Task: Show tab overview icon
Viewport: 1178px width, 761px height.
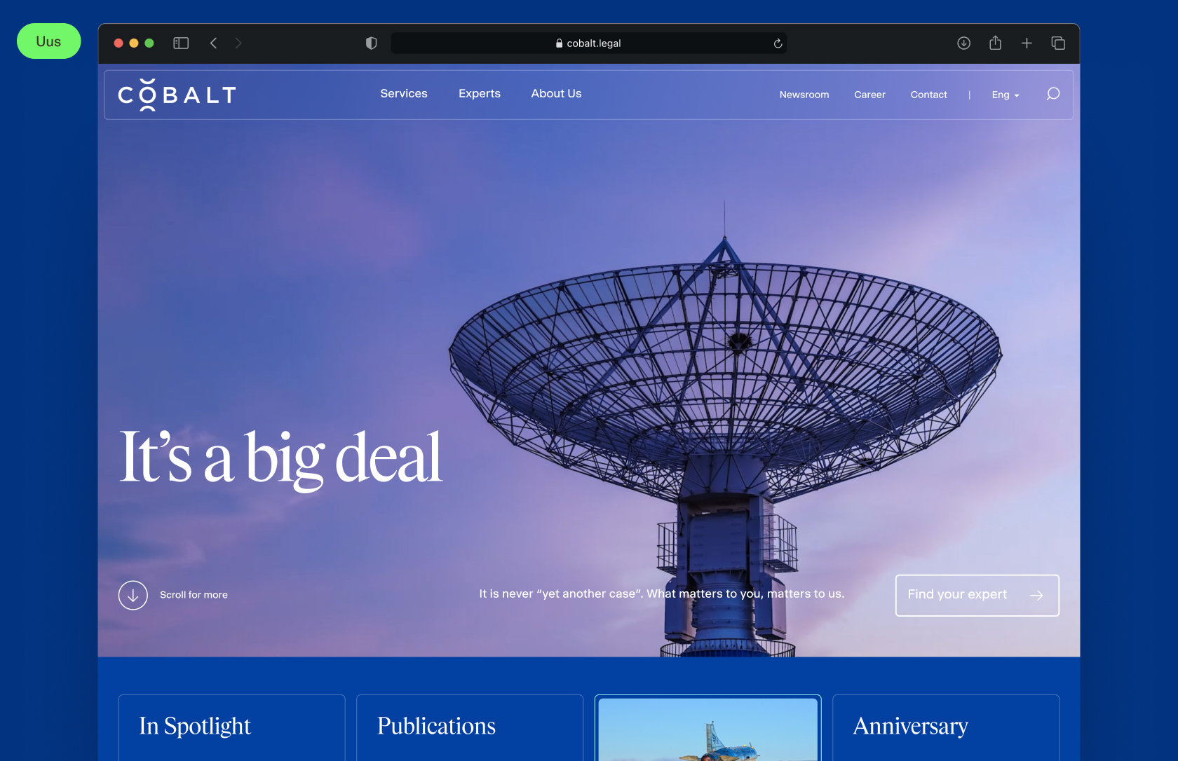Action: (1058, 43)
